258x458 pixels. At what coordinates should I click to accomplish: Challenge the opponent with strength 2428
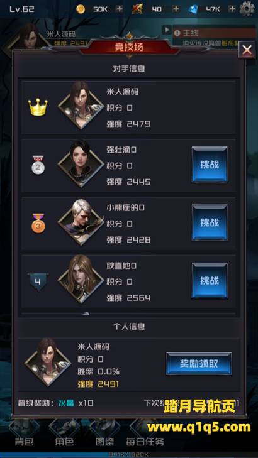210,222
